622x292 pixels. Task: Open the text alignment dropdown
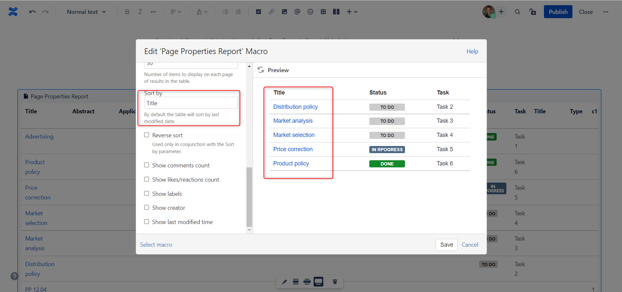point(176,12)
